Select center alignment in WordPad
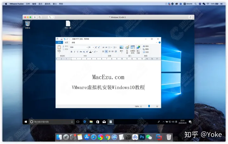 coord(106,51)
